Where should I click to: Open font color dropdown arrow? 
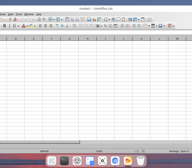pos(27,26)
